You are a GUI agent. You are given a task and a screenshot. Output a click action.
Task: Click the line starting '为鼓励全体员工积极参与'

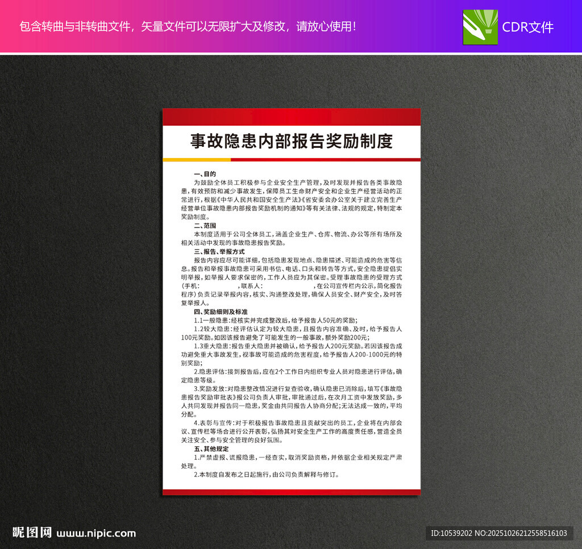tap(298, 183)
